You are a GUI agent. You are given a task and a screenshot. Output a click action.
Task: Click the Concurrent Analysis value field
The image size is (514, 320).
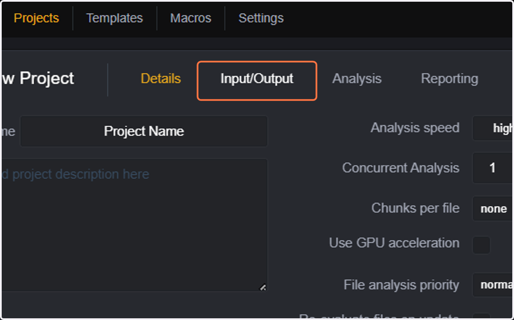tap(493, 168)
